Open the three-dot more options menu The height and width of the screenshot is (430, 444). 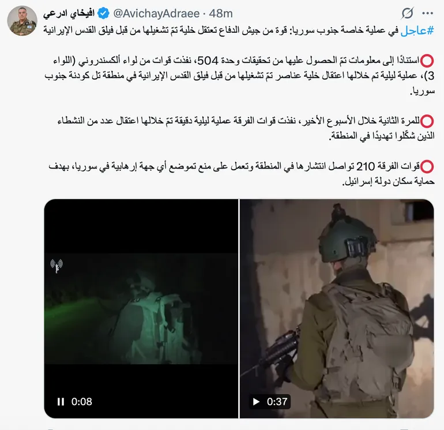coord(427,13)
